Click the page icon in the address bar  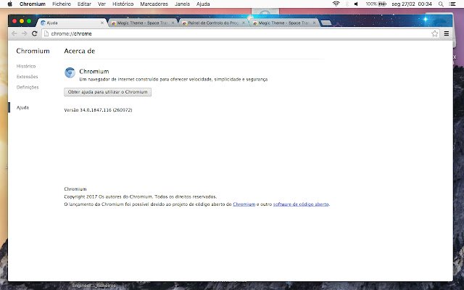(46, 33)
